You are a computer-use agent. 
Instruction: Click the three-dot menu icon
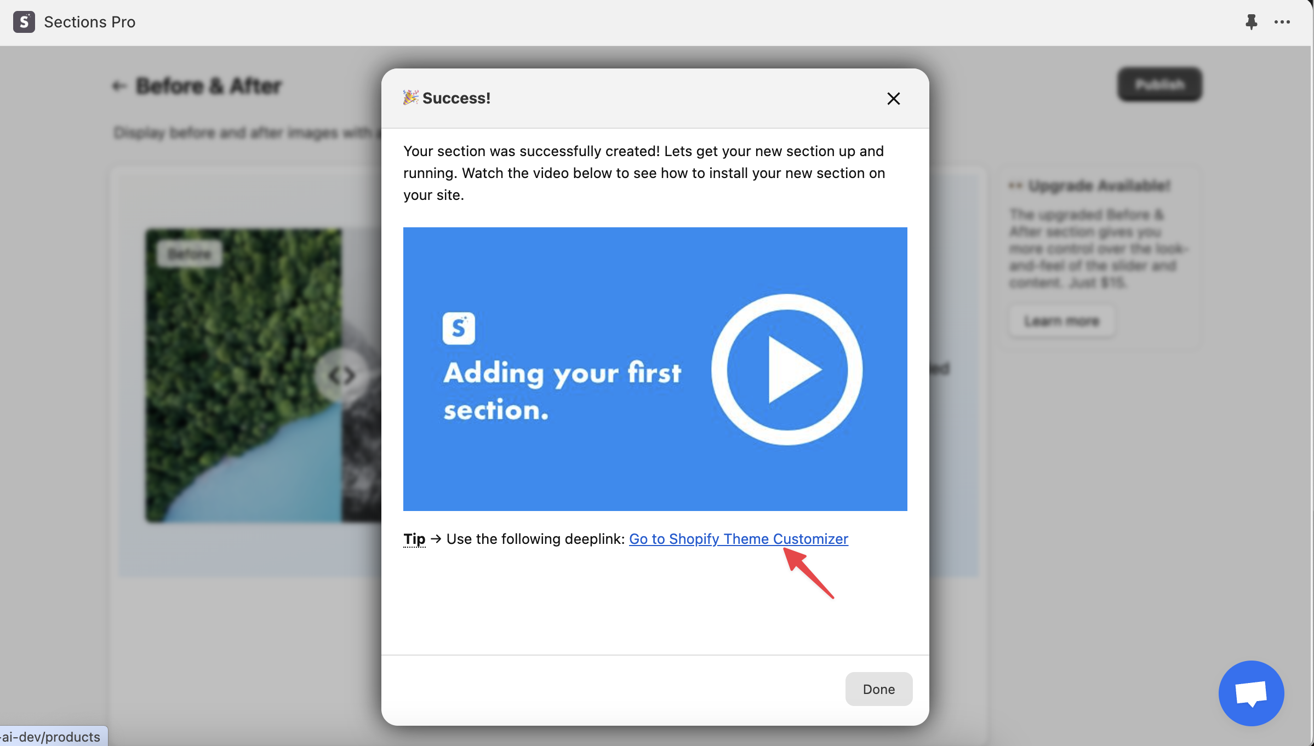tap(1282, 22)
